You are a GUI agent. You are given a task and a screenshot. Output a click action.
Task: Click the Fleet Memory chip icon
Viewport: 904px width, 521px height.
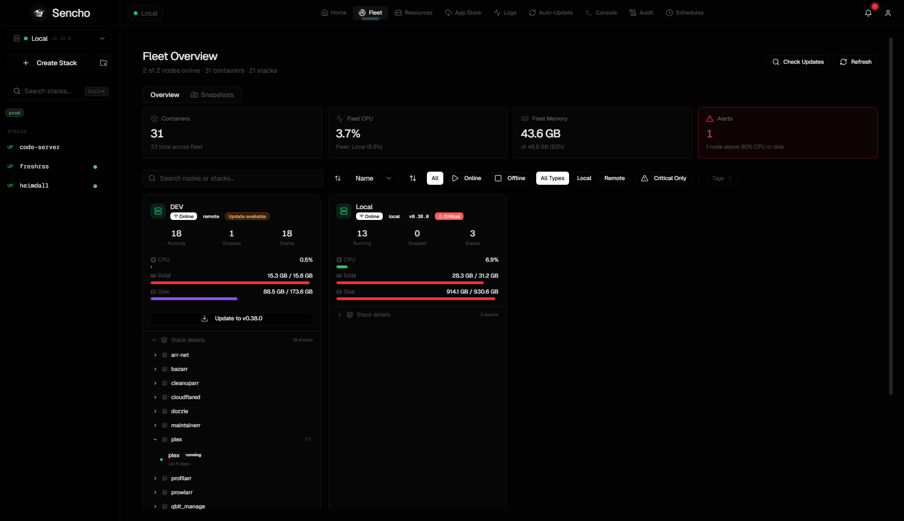tap(525, 119)
